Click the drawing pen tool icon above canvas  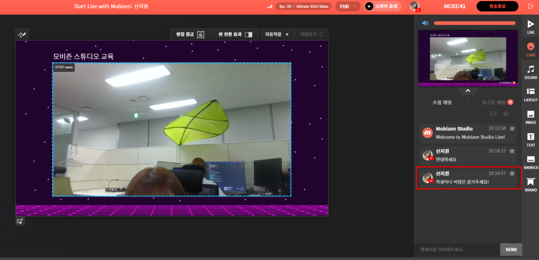(x=22, y=35)
